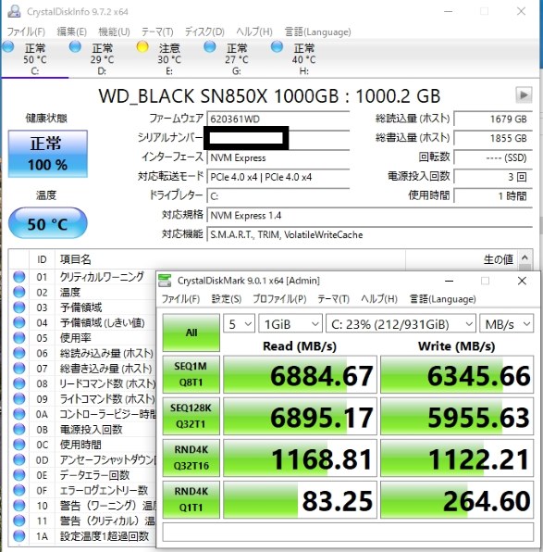Open test count dropdown showing 5
This screenshot has height=552, width=543.
[239, 323]
